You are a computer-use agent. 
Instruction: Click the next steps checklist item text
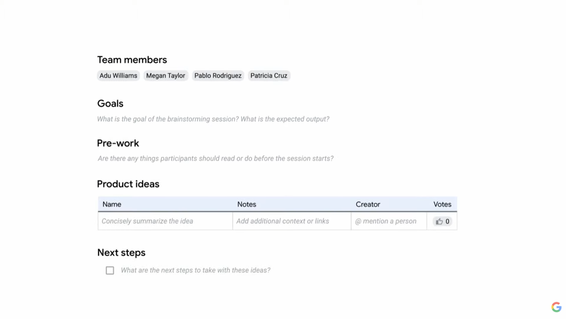(x=196, y=270)
